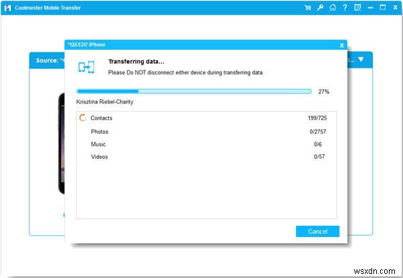
Task: Close the Coolmuster main window
Action: coord(396,7)
